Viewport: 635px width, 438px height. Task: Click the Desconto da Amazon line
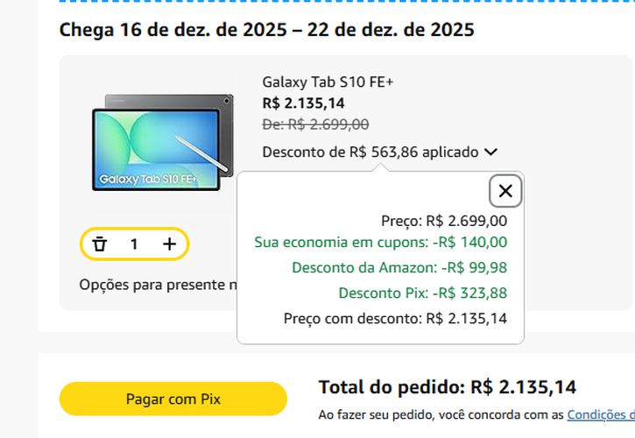click(x=399, y=268)
